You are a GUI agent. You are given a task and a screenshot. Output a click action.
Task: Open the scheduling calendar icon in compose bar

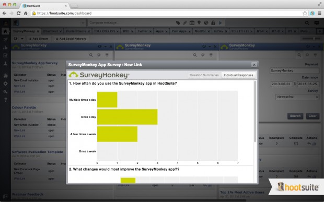[192, 23]
